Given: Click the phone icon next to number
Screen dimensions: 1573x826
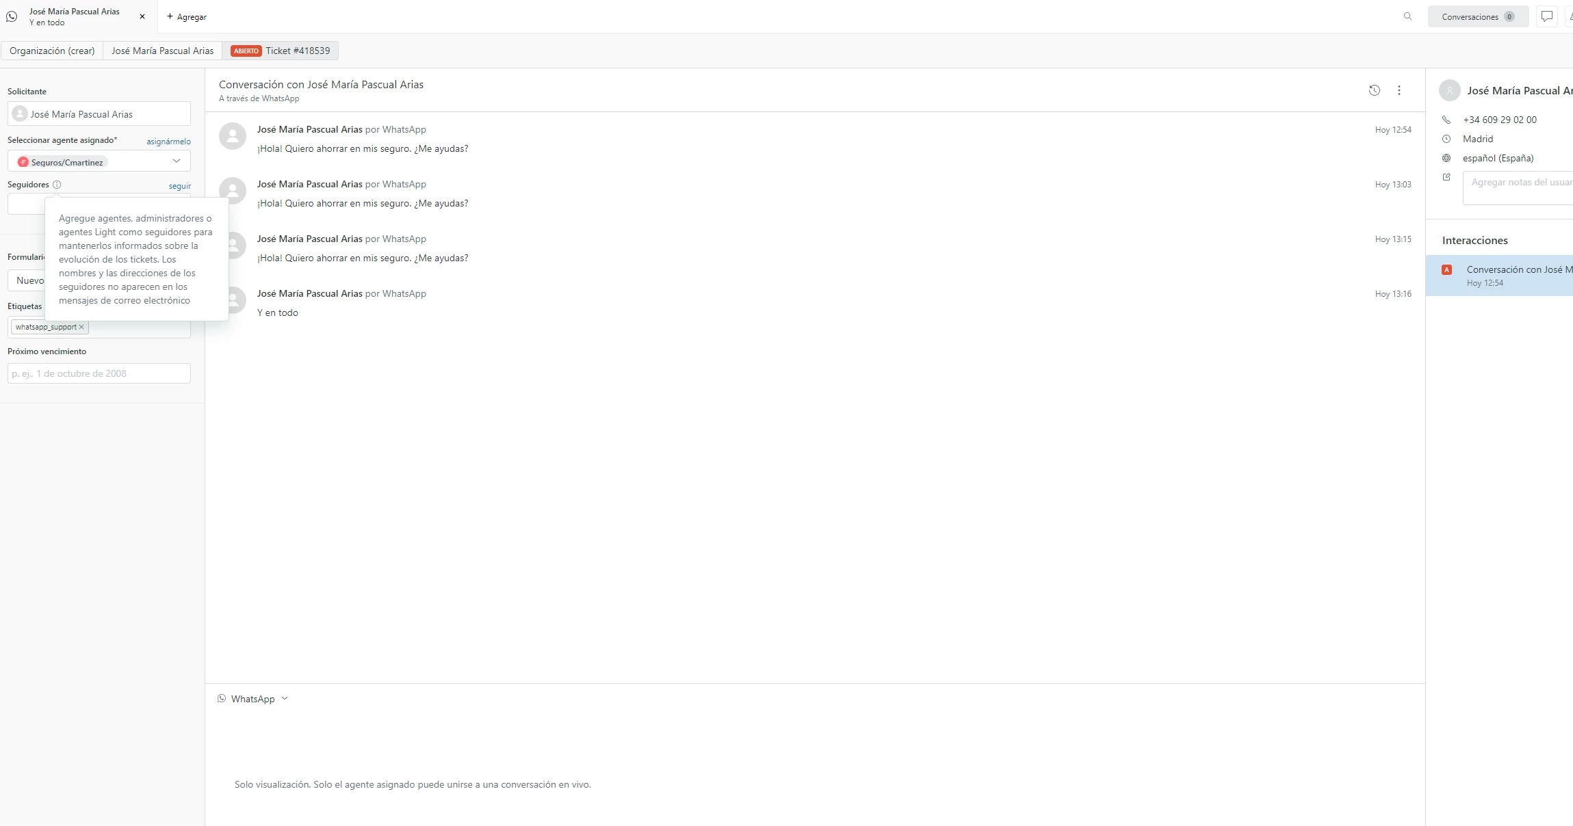Looking at the screenshot, I should point(1446,120).
